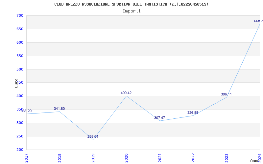Select the 400.42 data label
Image resolution: width=263 pixels, height=164 pixels.
pos(126,93)
